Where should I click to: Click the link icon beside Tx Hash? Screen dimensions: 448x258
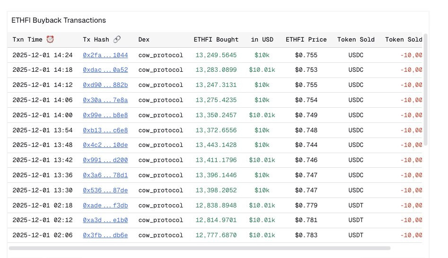click(x=117, y=40)
